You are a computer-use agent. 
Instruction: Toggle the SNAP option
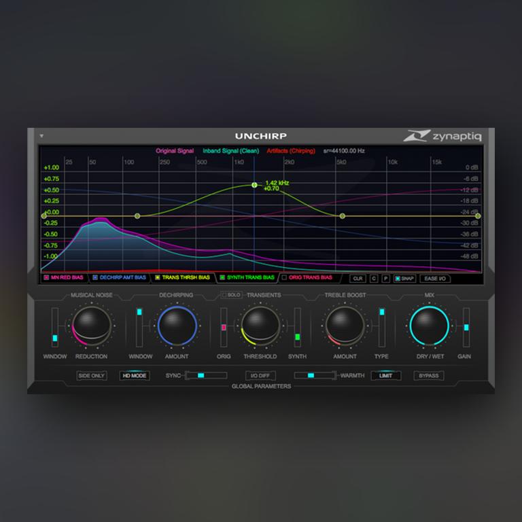click(404, 279)
